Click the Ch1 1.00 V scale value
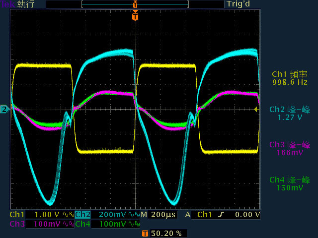This screenshot has width=318, height=238. [x=47, y=215]
